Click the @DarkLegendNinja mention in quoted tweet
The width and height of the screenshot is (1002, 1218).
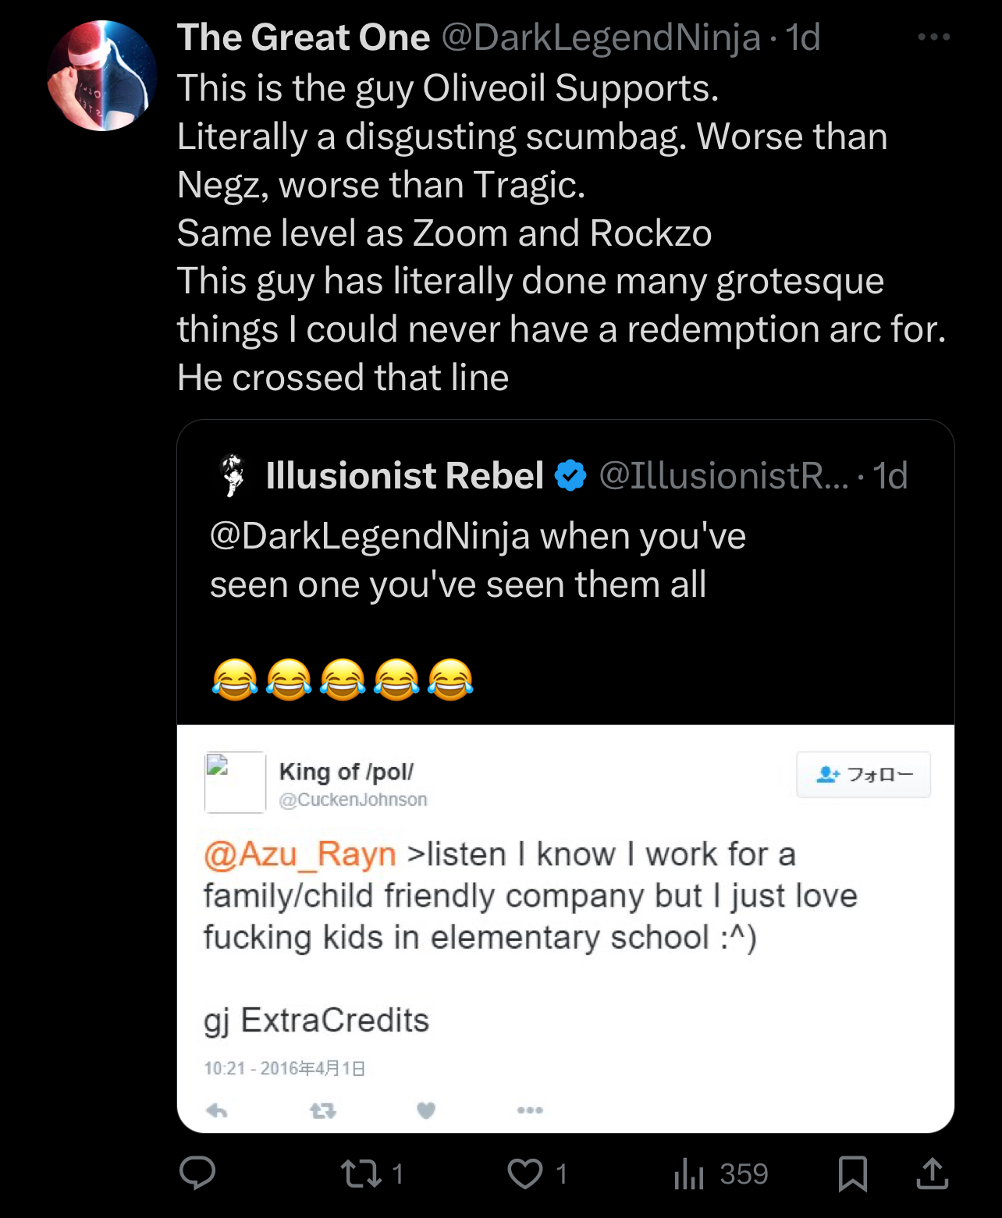pyautogui.click(x=370, y=536)
